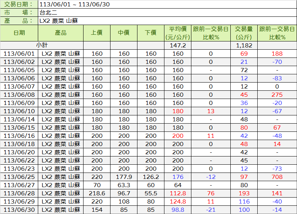
Task: Click the 交易日期 label cell
Action: click(x=19, y=4)
